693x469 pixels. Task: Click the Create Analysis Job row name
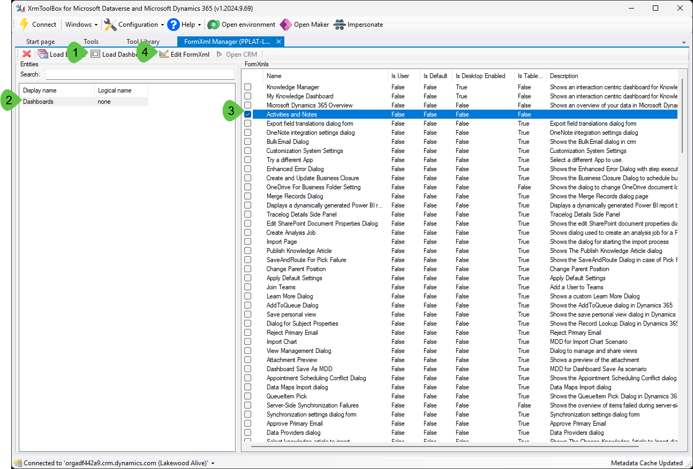coord(291,233)
